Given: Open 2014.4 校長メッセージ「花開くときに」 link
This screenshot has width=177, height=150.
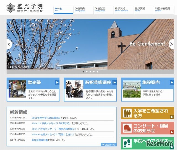Looking at the screenshot, I should tap(53, 134).
